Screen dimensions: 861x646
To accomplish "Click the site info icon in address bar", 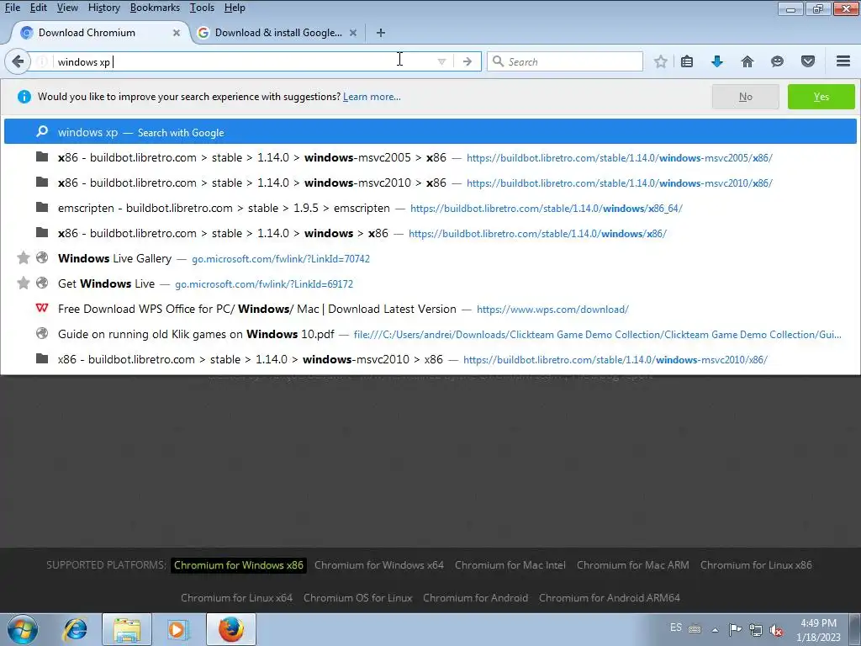I will point(42,61).
